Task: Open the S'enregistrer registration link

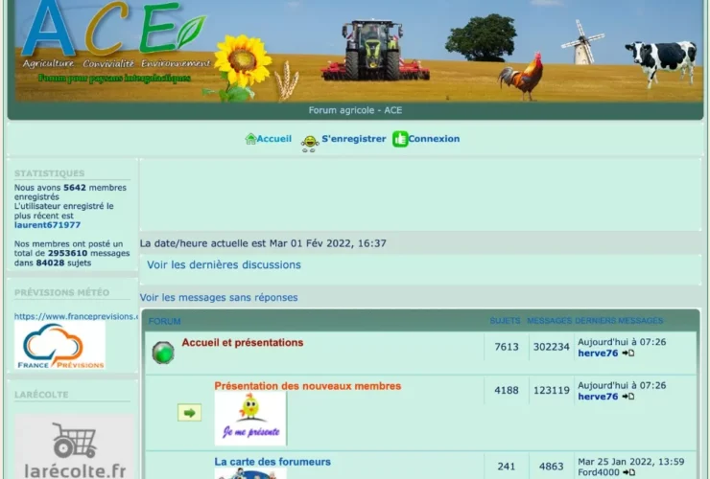Action: coord(354,139)
